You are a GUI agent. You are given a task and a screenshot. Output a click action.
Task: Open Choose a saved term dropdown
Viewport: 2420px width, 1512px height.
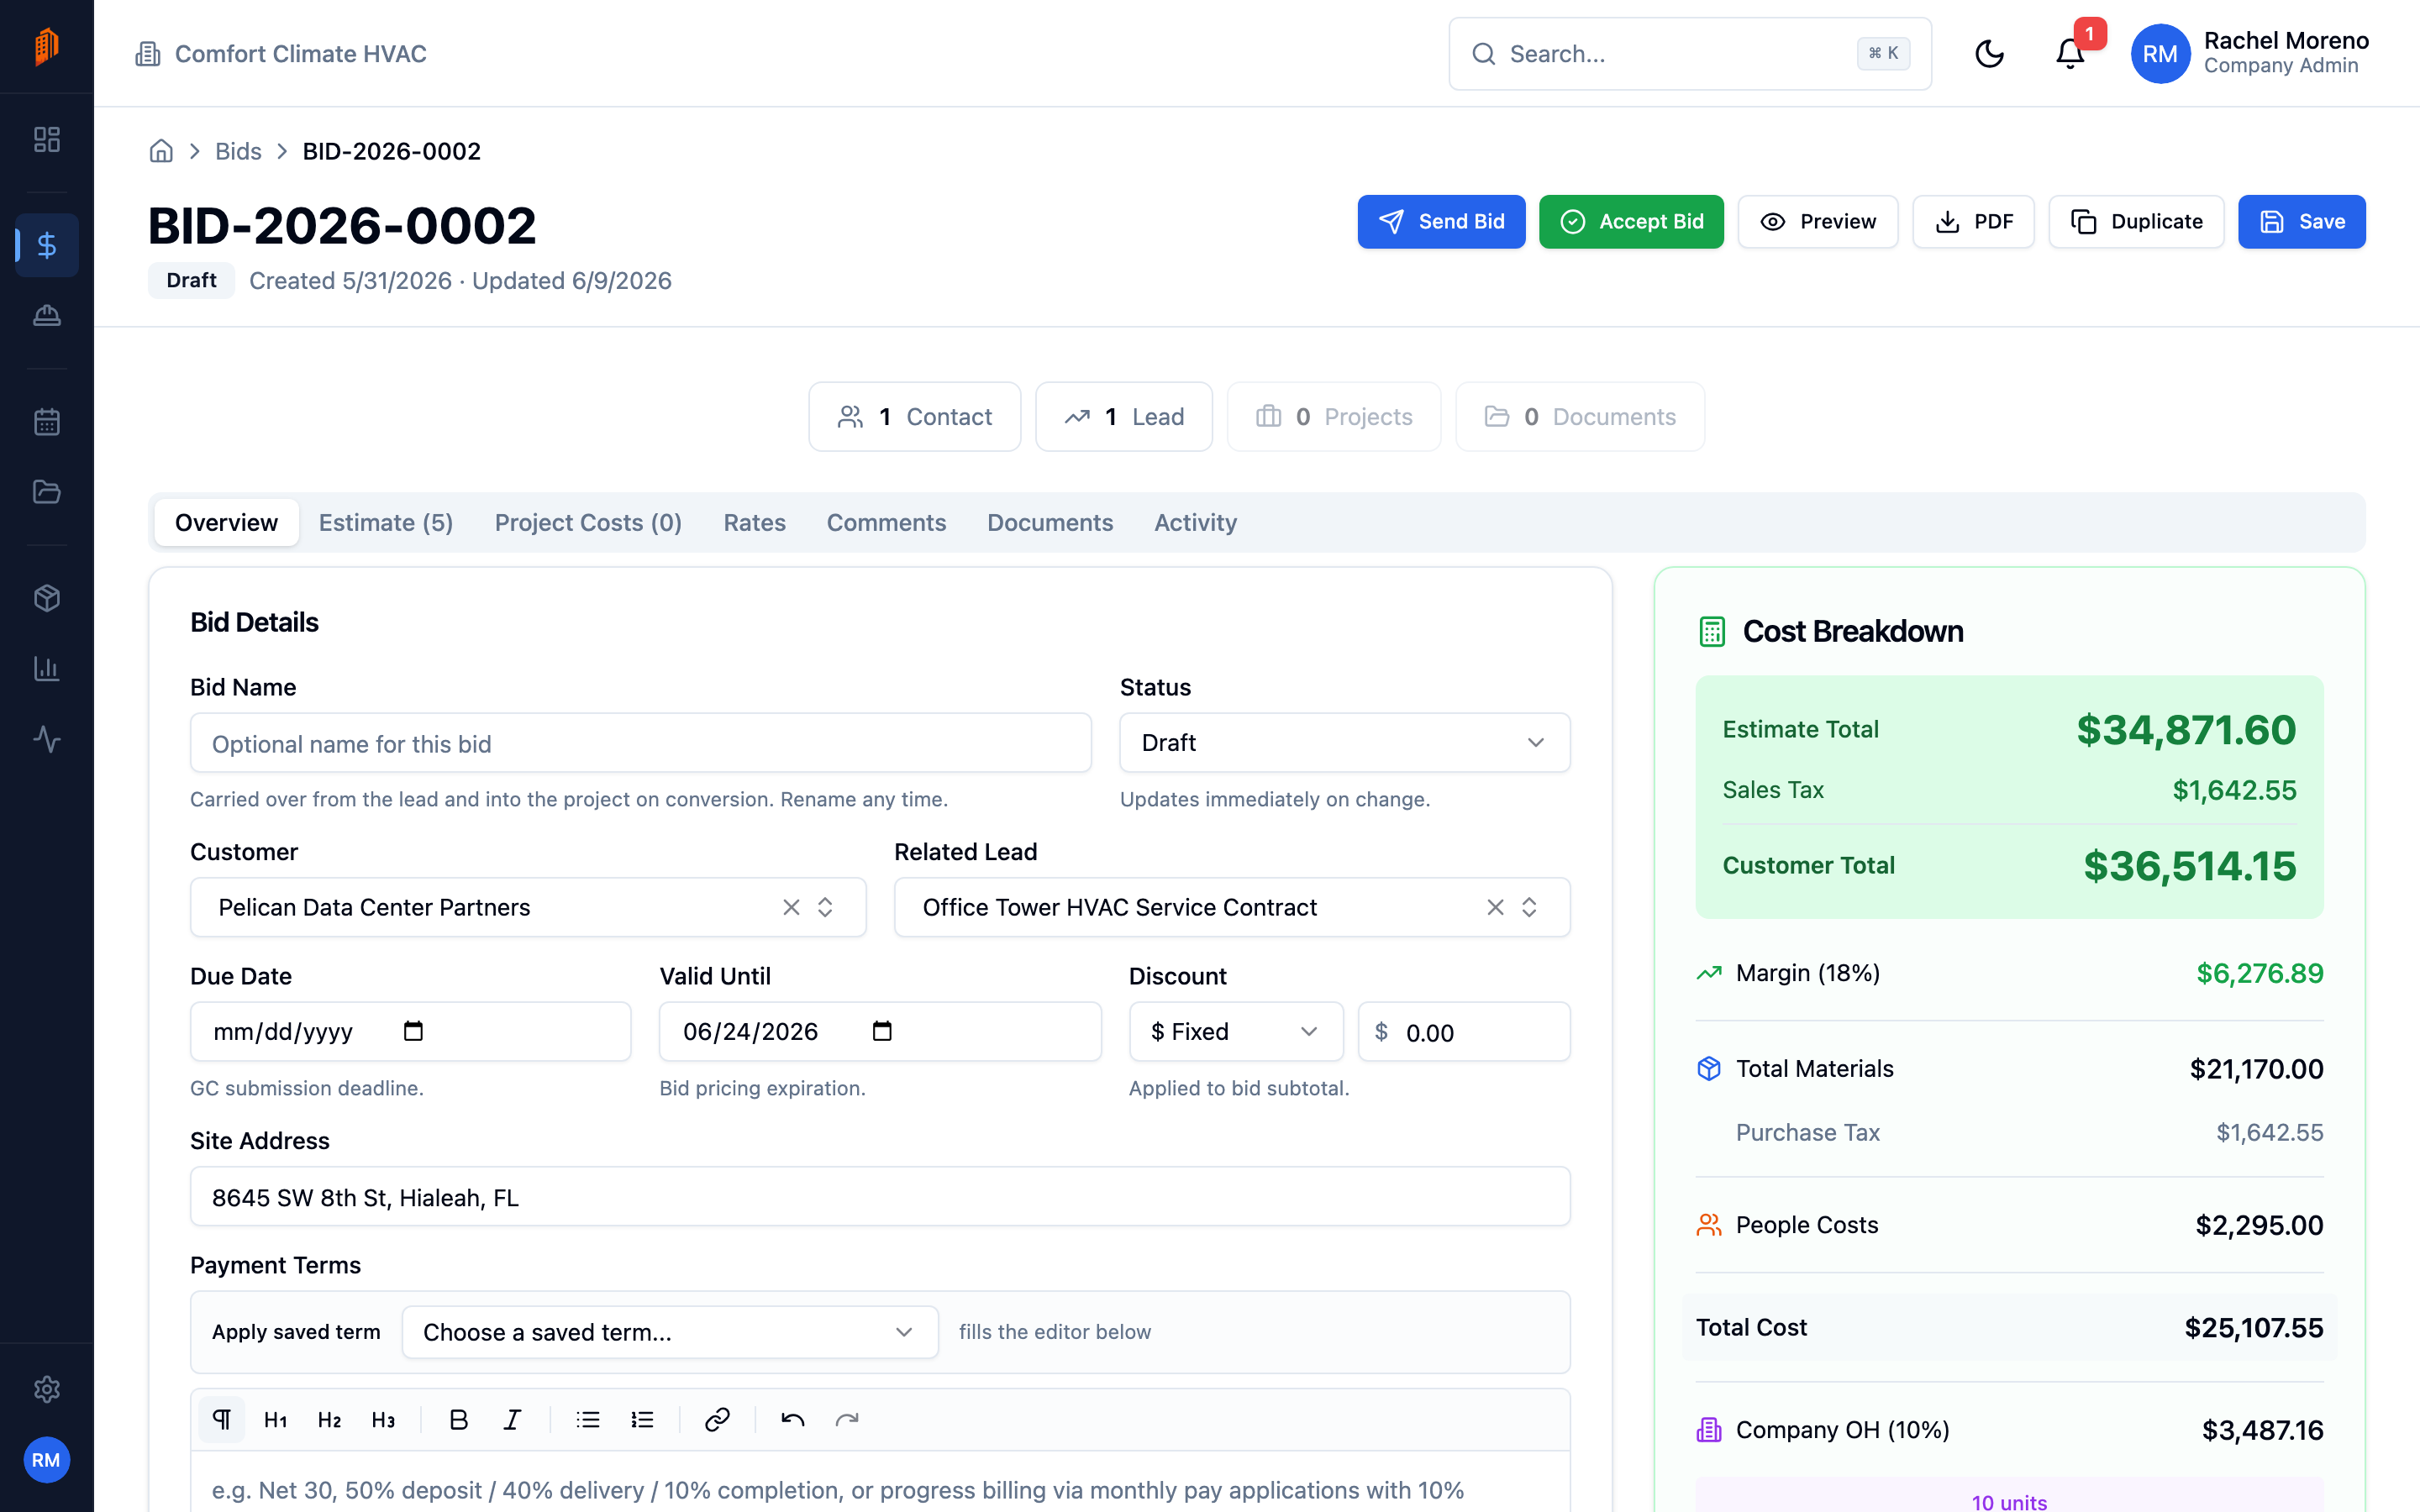tap(670, 1332)
